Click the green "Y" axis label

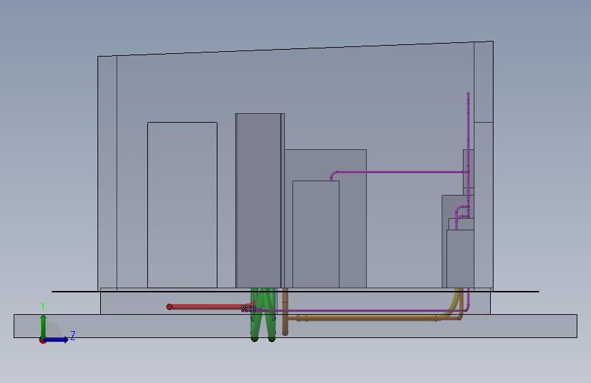(x=43, y=307)
